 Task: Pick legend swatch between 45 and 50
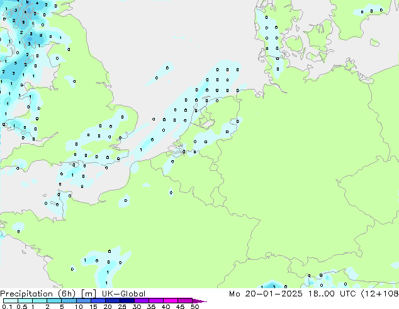[185, 301]
